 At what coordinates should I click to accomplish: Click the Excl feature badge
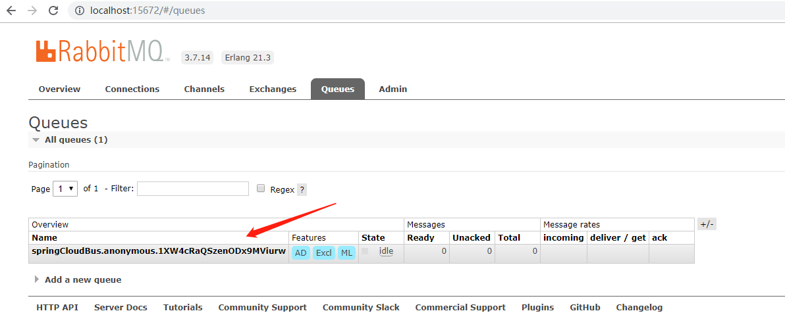324,253
